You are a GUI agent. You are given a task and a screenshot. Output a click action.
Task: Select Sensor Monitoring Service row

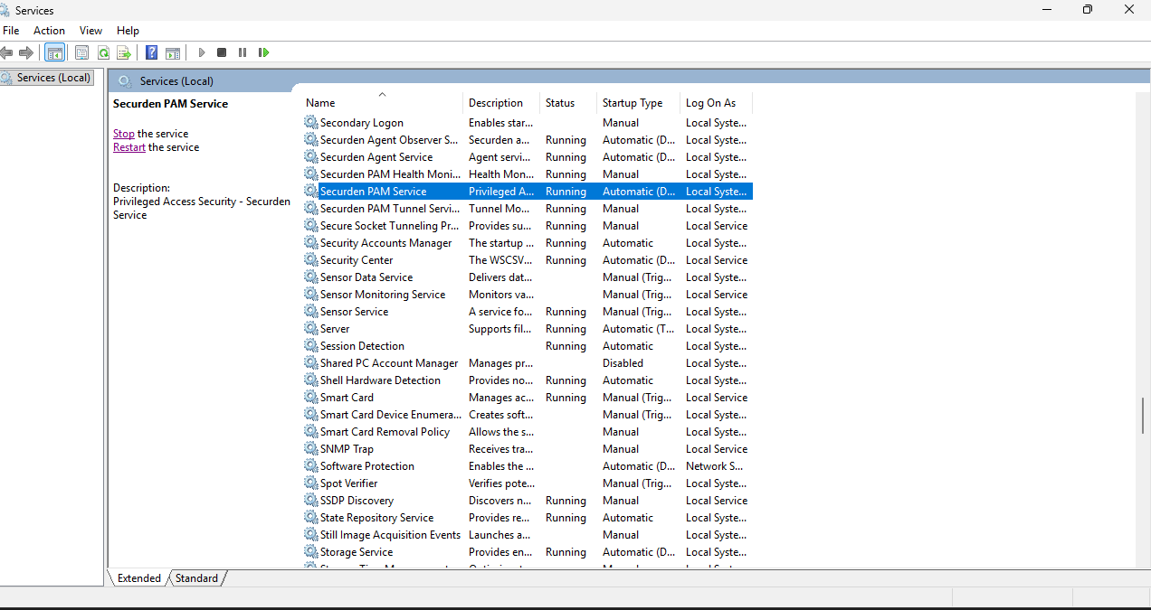528,294
